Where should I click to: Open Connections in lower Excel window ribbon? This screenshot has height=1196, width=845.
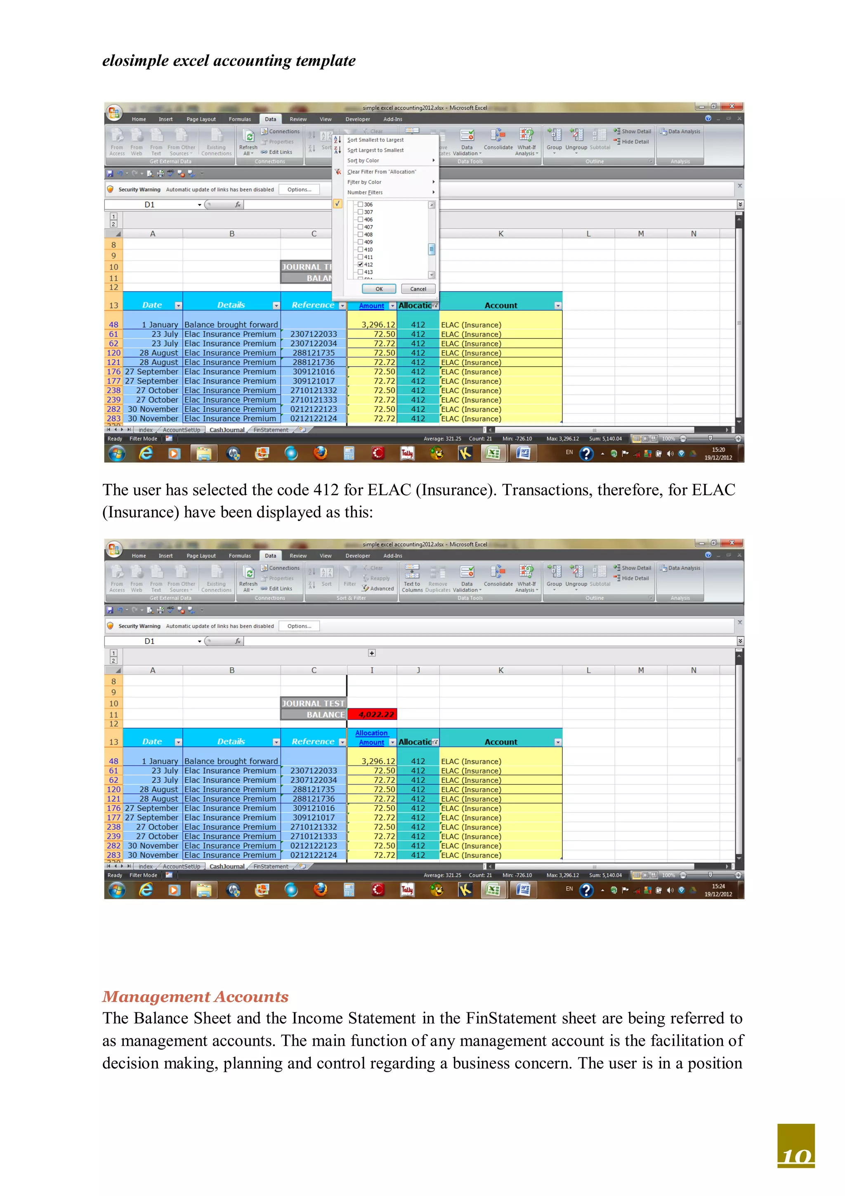[280, 568]
